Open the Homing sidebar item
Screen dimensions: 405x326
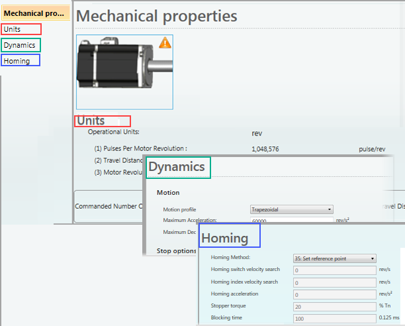21,60
